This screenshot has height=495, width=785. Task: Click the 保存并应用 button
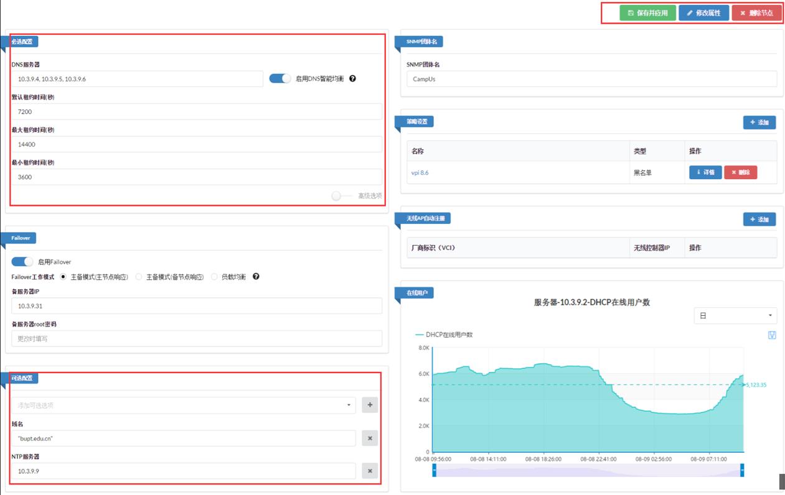[647, 13]
